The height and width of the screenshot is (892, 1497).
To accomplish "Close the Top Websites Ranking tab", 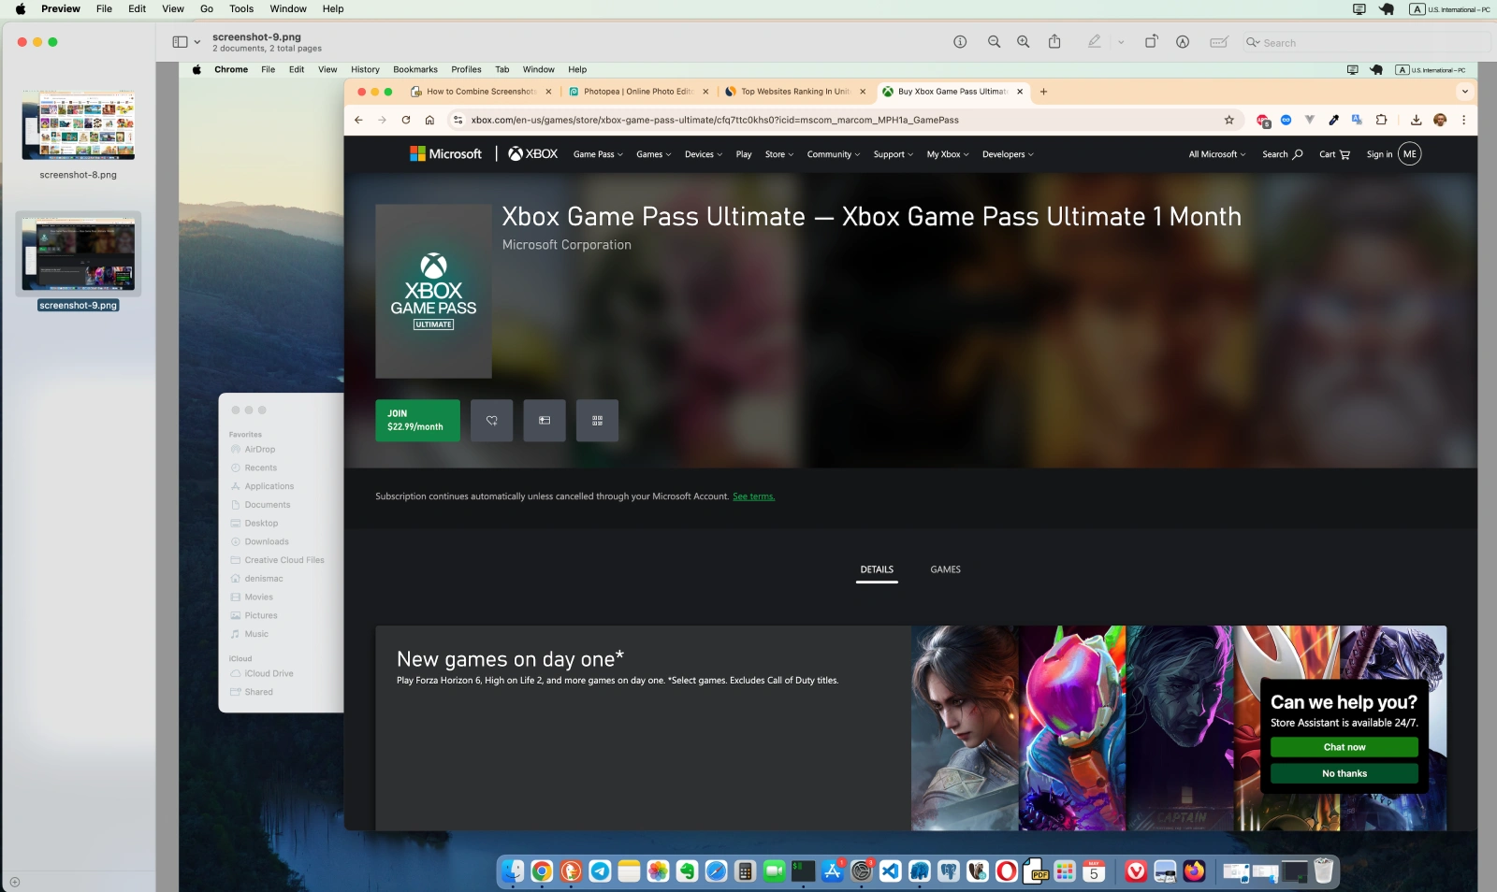I will tap(863, 92).
